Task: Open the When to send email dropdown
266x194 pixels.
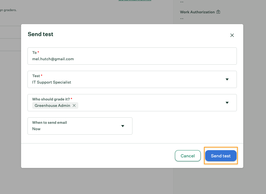Action: click(x=80, y=126)
